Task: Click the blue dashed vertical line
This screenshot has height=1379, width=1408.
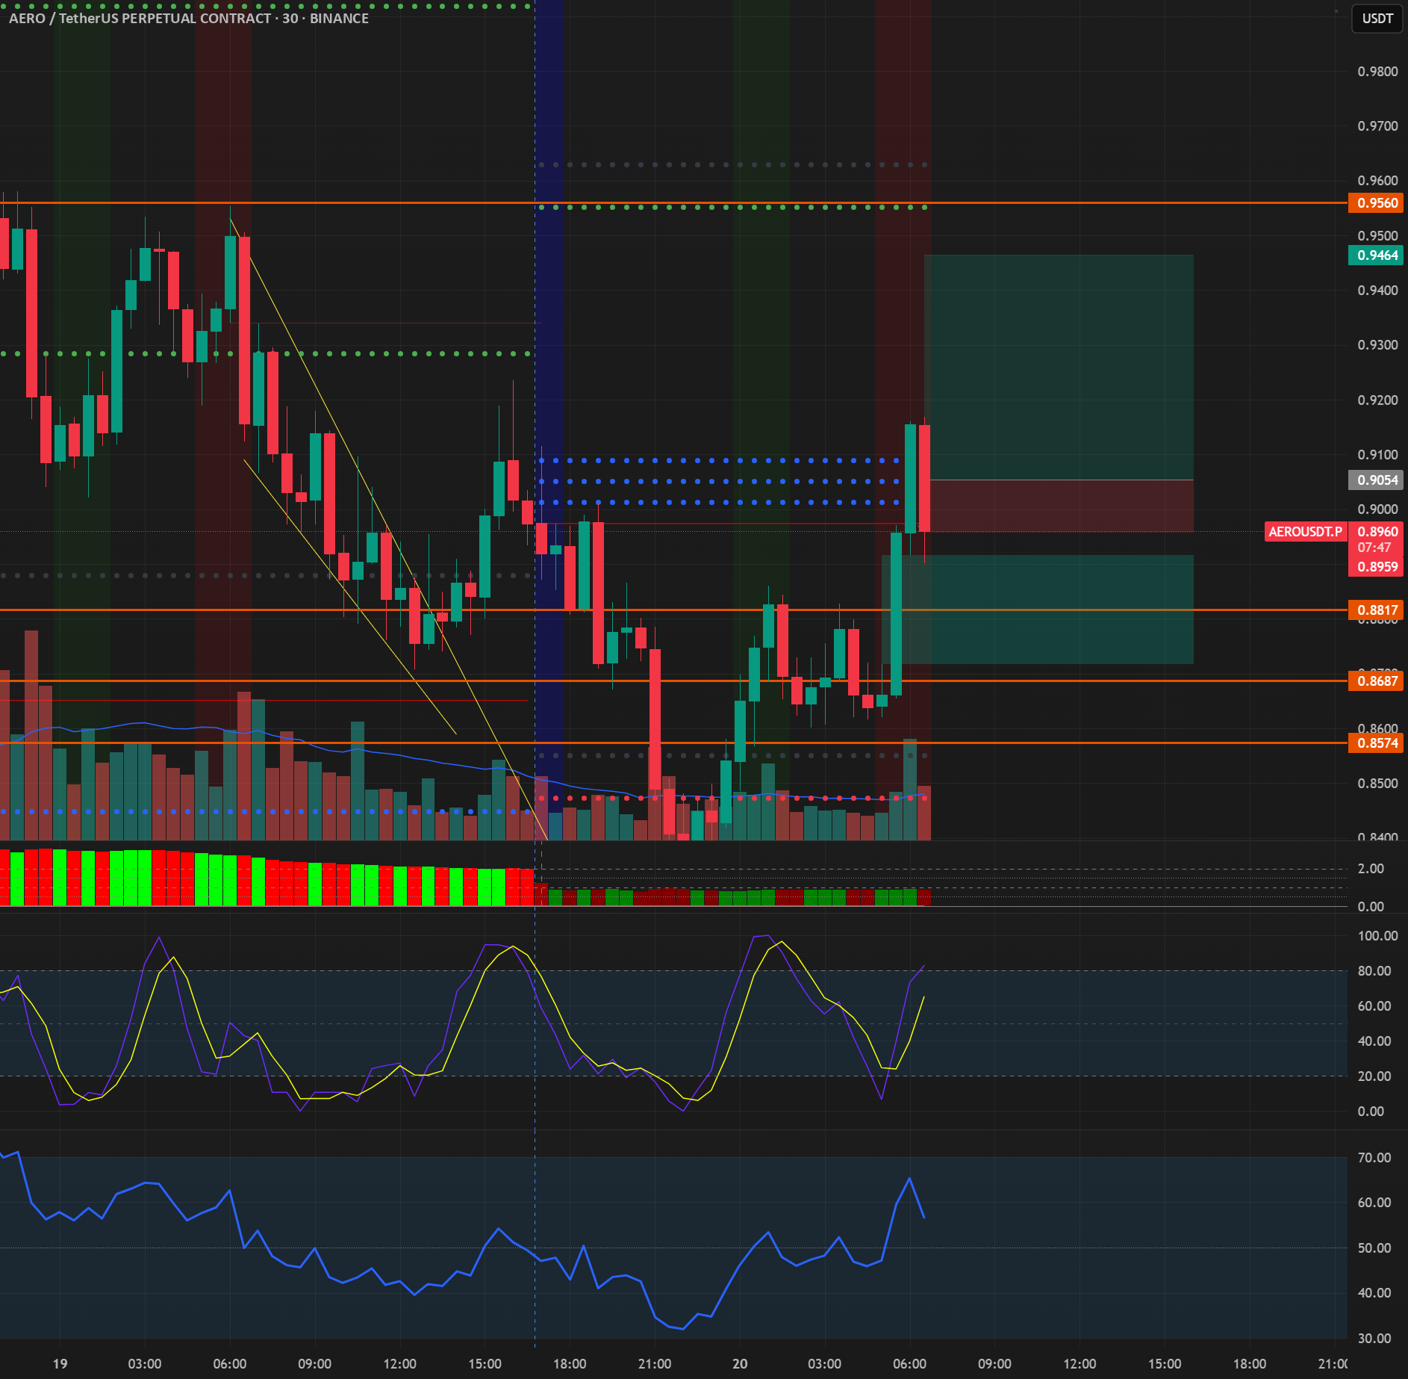Action: (535, 672)
